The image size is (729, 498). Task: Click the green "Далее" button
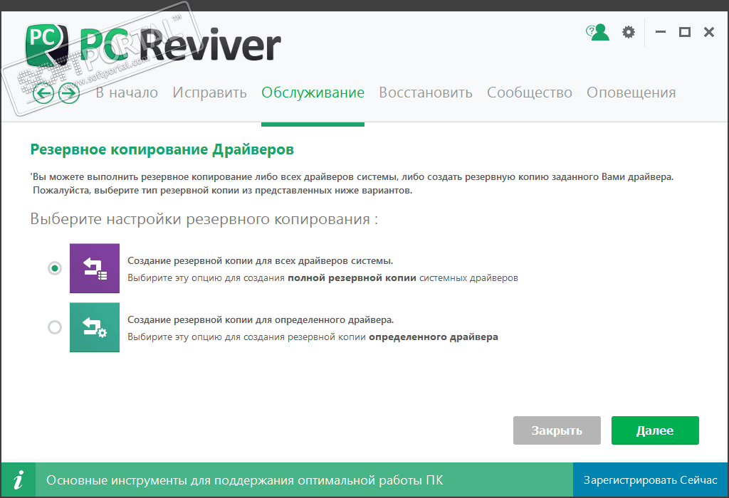pyautogui.click(x=655, y=430)
